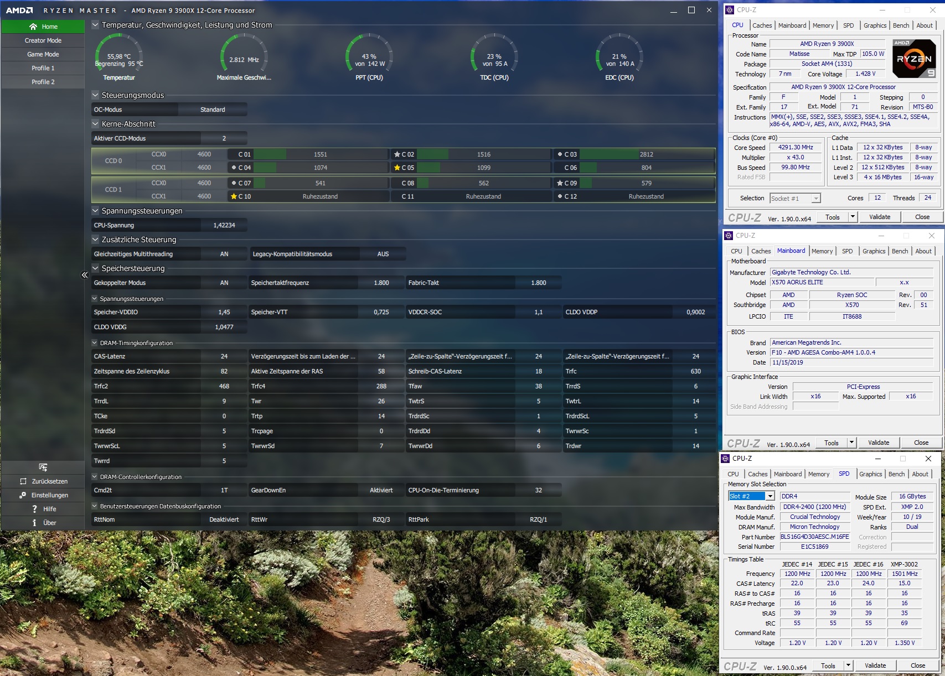Click the Legacy-Kompatibilitätsmodus AUS value
This screenshot has height=676, width=945.
(383, 254)
